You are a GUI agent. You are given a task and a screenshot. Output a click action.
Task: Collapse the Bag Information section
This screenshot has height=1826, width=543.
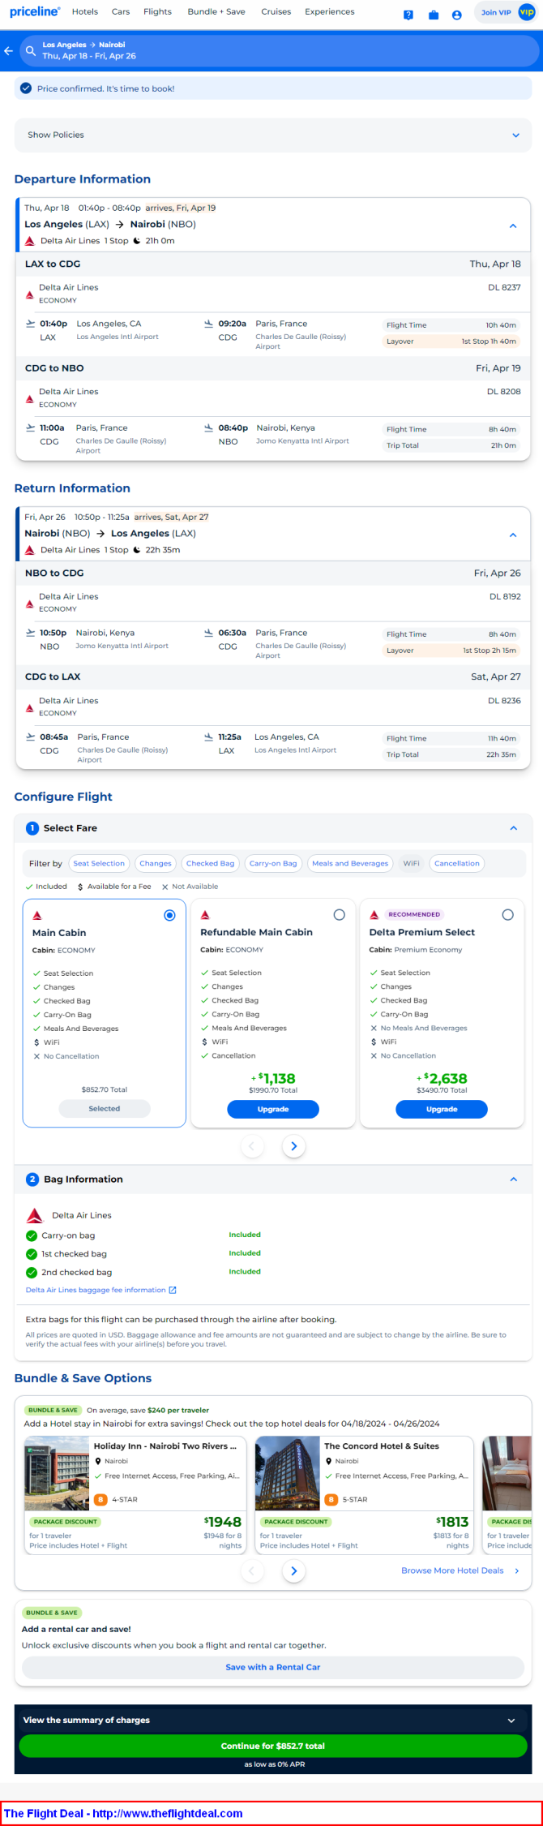click(513, 1179)
